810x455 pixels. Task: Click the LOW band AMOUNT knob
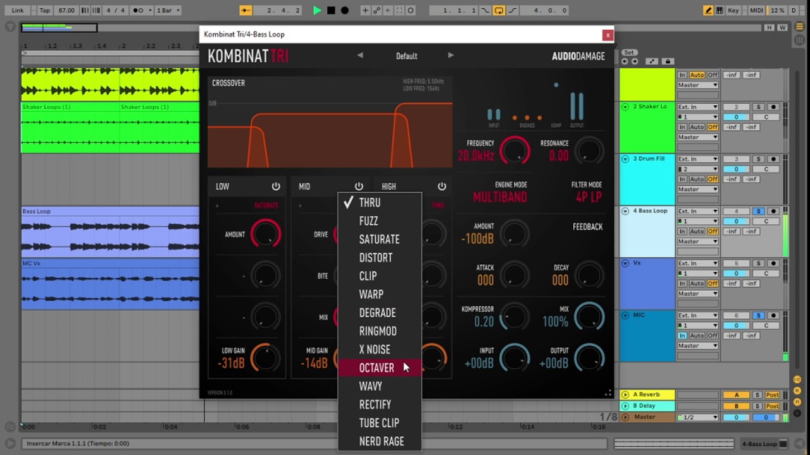point(265,234)
